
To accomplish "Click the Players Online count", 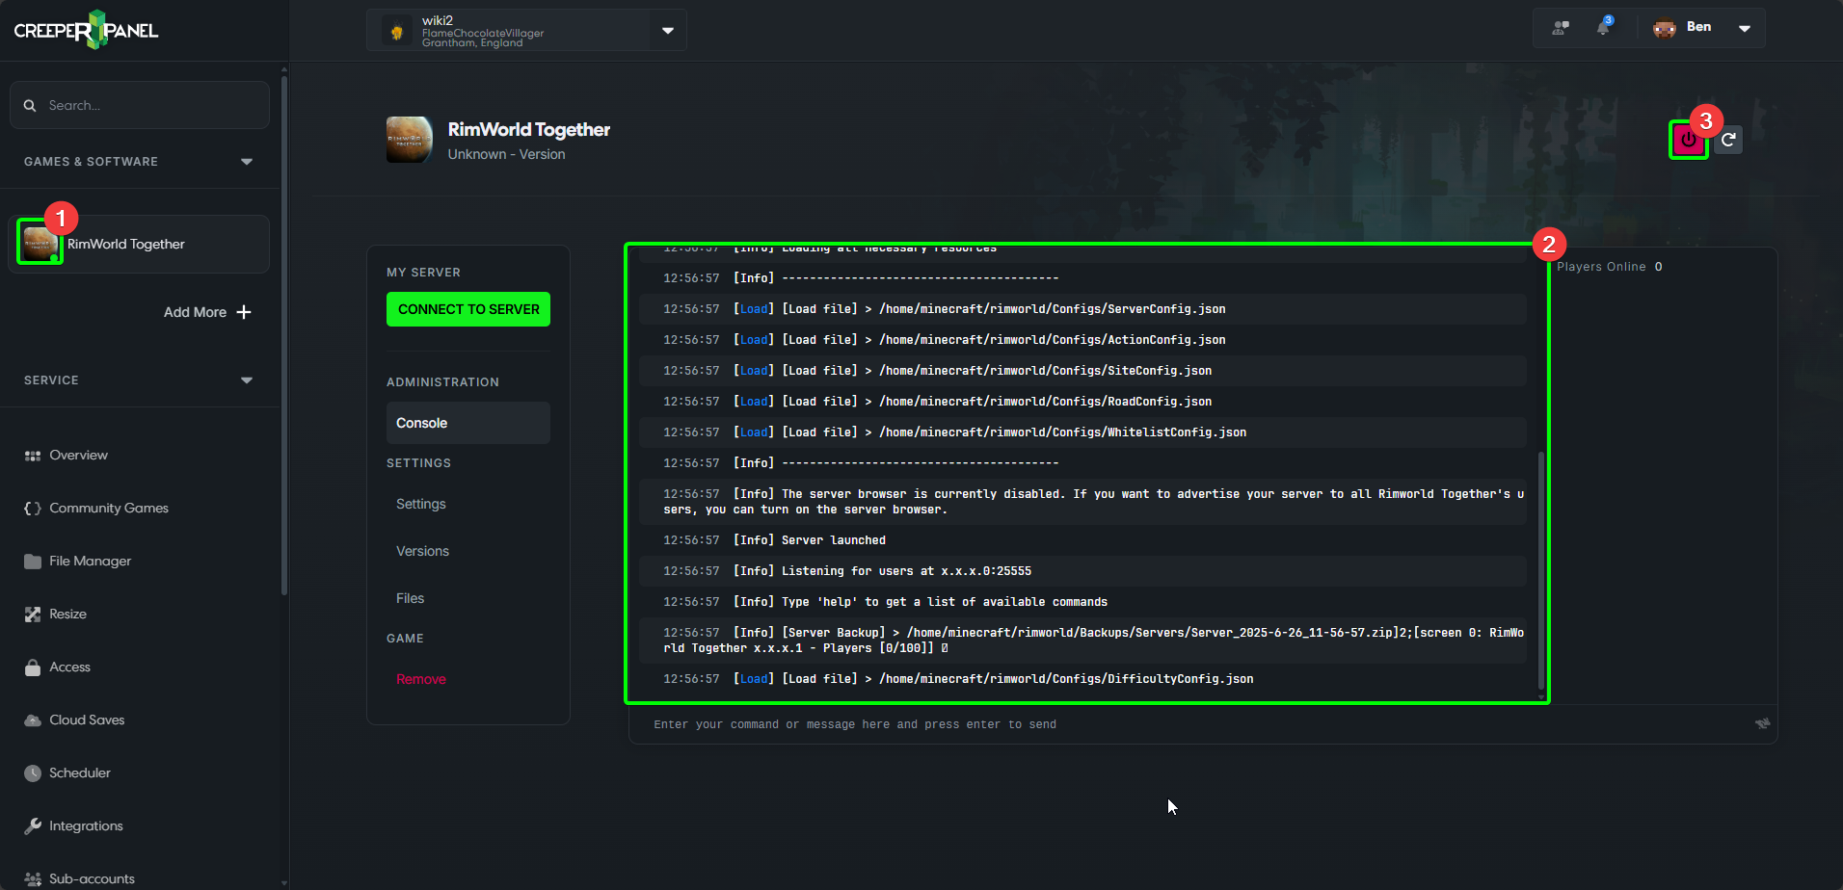I will coord(1658,267).
